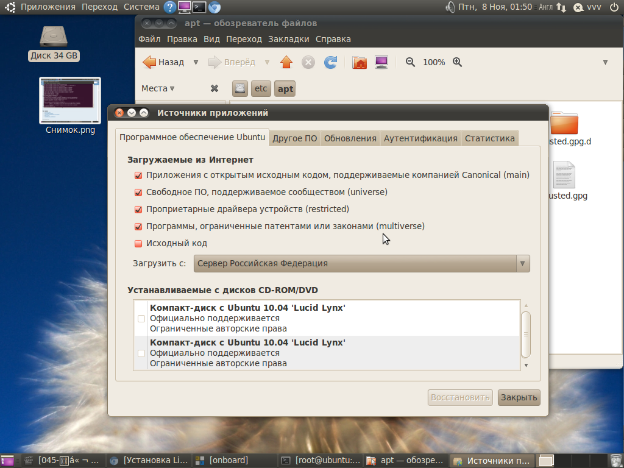Screen dimensions: 624x468
Task: Open the Англ keyboard layout indicator
Action: [545, 7]
